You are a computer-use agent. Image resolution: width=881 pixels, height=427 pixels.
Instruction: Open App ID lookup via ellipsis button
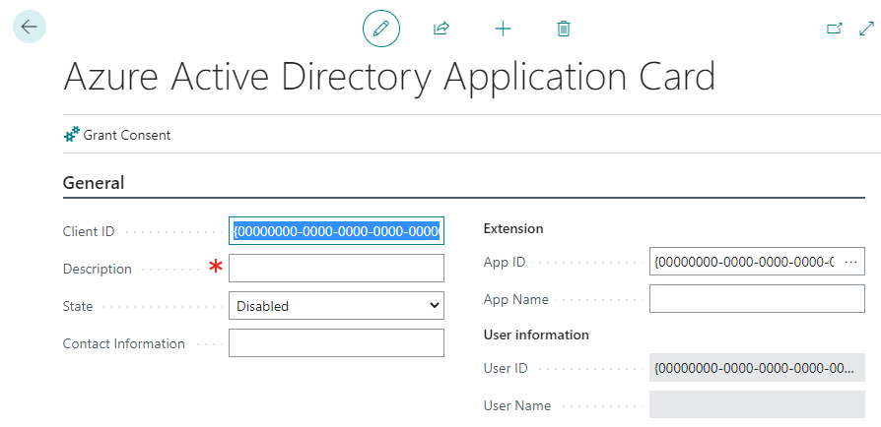point(851,262)
